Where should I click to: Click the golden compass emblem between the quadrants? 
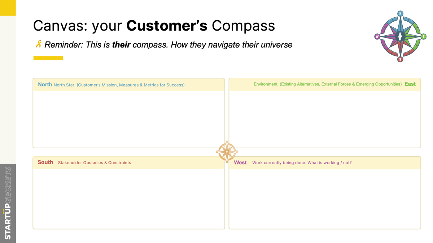pos(227,152)
